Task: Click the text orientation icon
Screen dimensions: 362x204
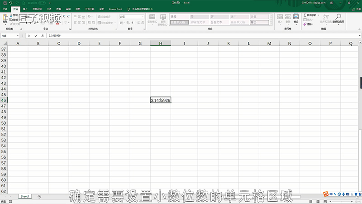Action: pyautogui.click(x=90, y=17)
